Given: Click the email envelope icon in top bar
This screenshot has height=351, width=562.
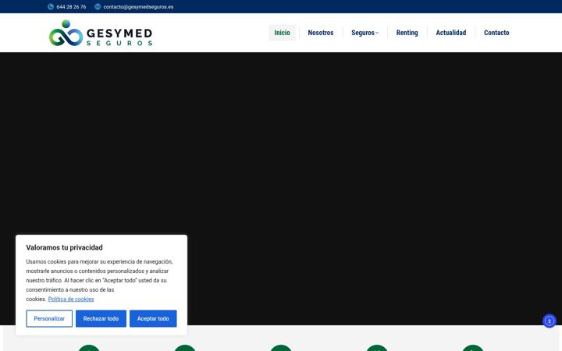Looking at the screenshot, I should coord(98,7).
